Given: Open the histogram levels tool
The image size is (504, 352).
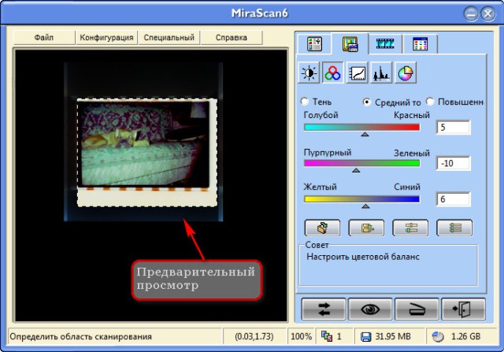Looking at the screenshot, I should (381, 74).
